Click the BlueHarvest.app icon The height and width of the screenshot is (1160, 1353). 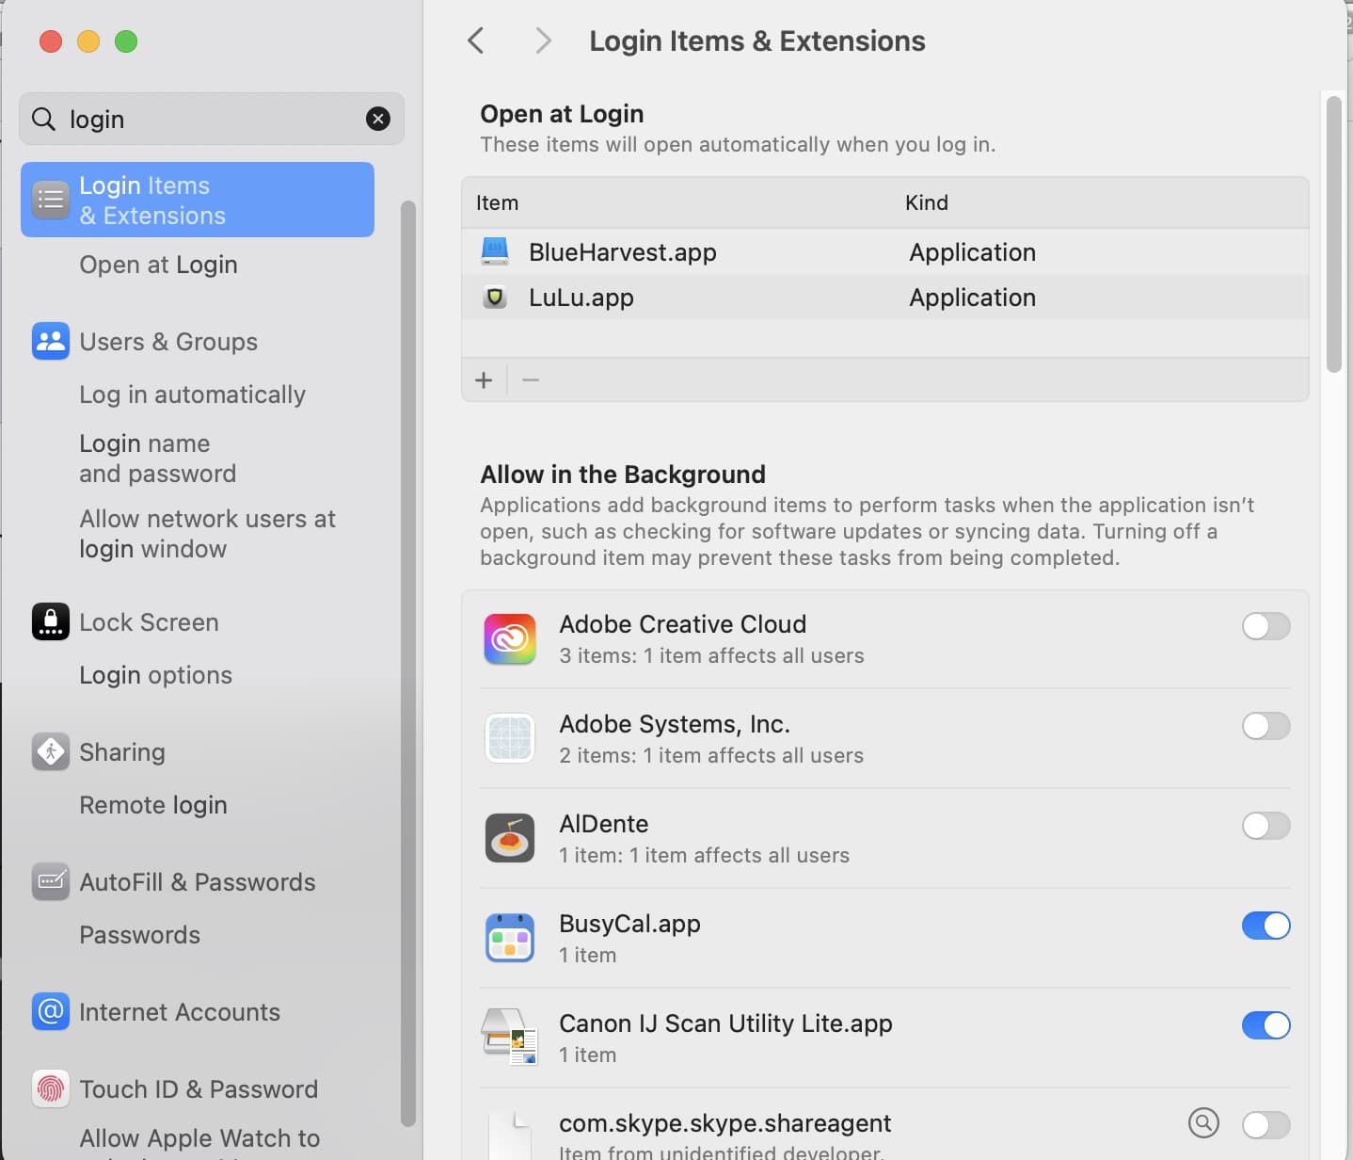[x=495, y=251]
